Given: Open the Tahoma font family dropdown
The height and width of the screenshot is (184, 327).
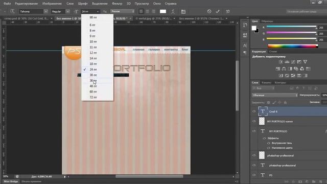Looking at the screenshot, I should tap(45, 11).
